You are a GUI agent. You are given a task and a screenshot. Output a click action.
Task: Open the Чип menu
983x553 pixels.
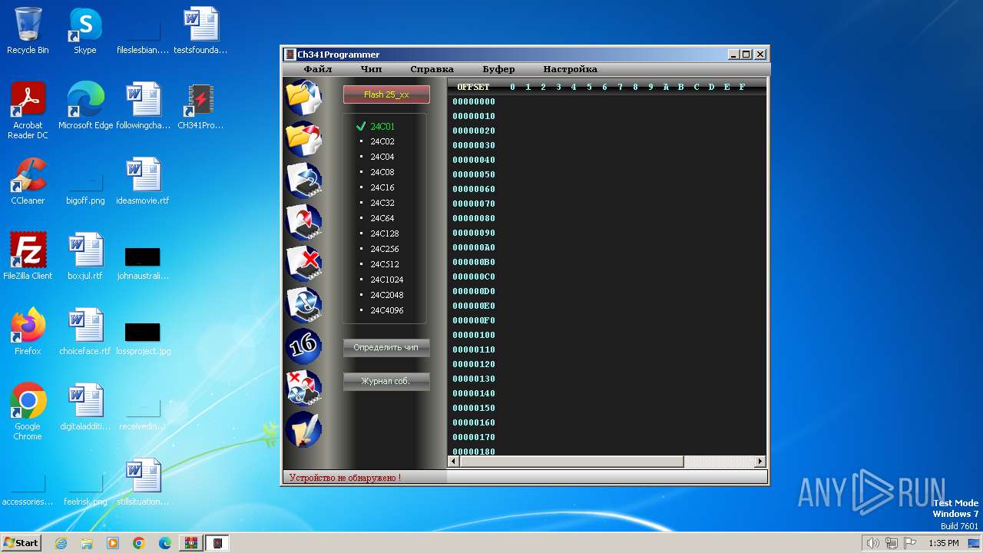click(x=371, y=69)
